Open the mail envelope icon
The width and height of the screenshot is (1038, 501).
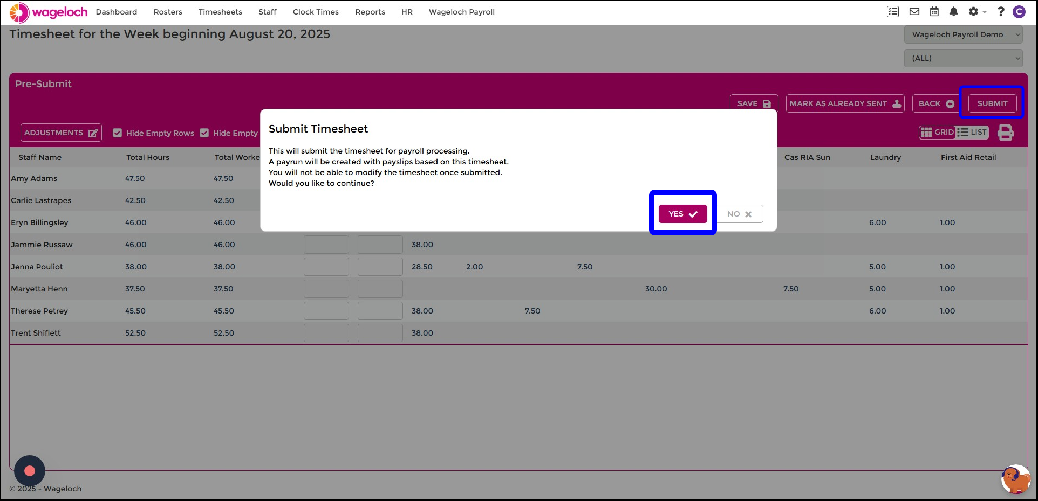point(914,12)
